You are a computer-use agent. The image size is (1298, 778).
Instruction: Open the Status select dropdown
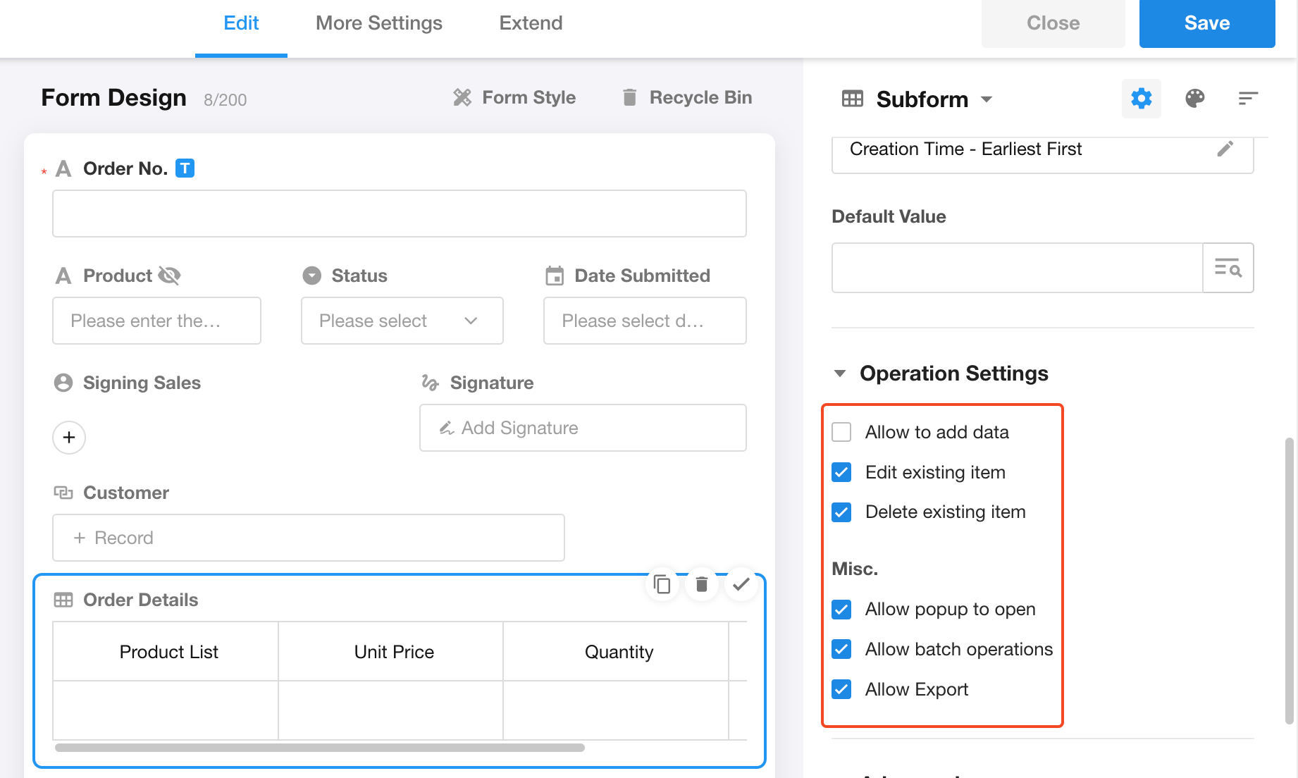(x=402, y=321)
